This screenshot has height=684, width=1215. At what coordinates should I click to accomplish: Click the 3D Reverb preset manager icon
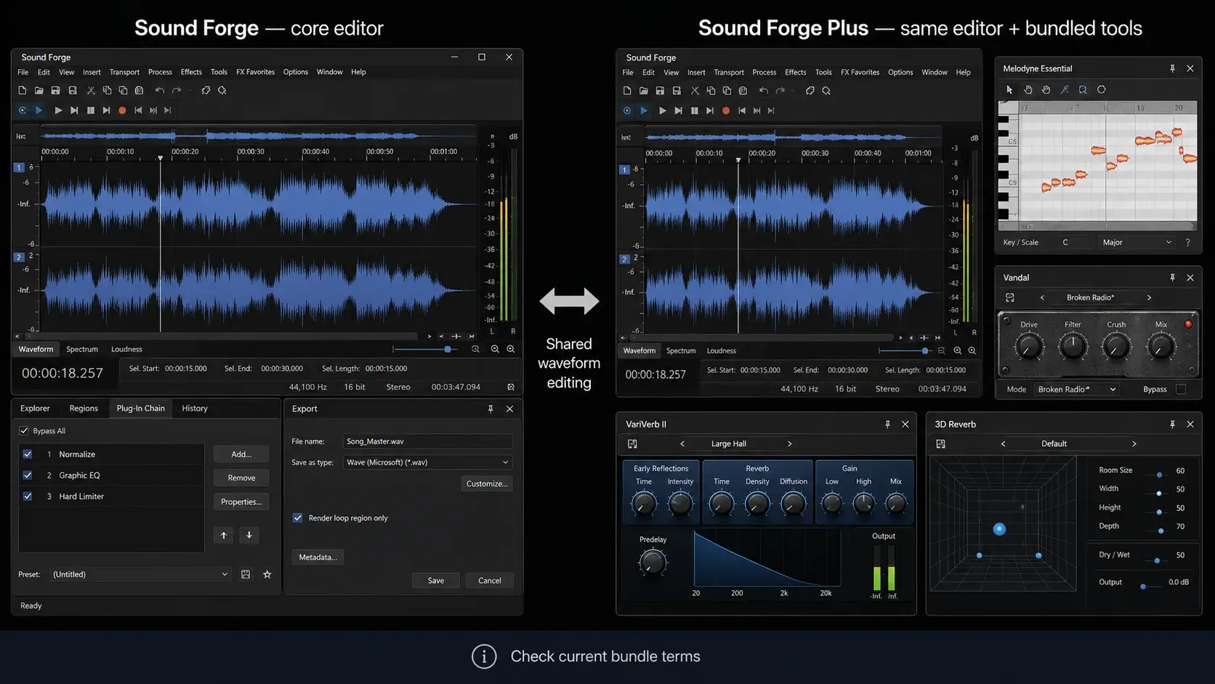(x=941, y=444)
